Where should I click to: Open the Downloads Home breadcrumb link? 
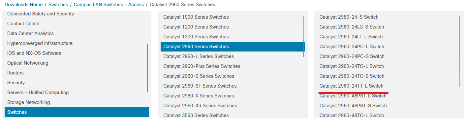tap(23, 5)
